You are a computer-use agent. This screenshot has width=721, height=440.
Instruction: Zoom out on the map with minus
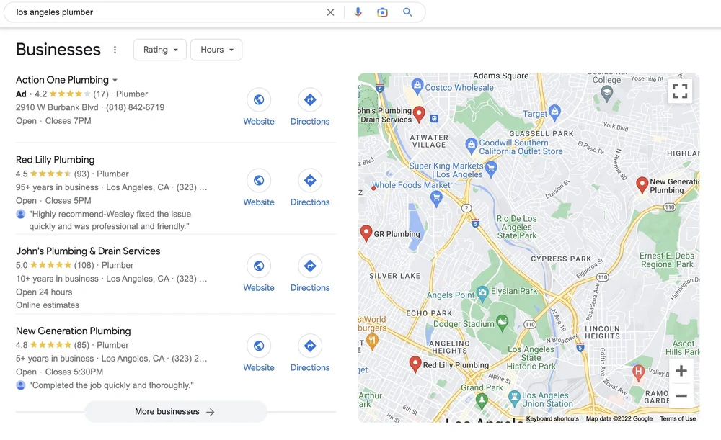[681, 395]
